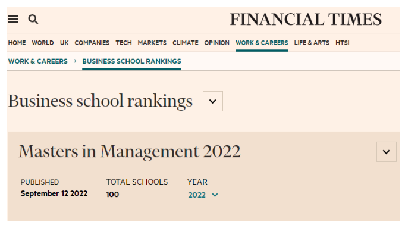This screenshot has width=405, height=225.
Task: Open the UK section
Action: 64,43
